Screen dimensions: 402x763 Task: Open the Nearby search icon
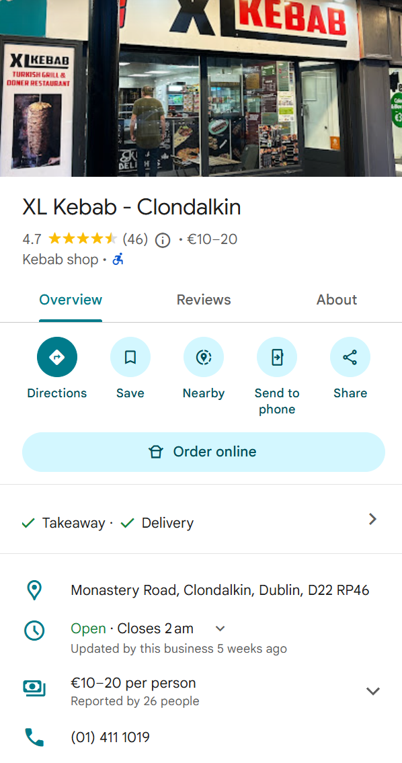[x=204, y=357]
